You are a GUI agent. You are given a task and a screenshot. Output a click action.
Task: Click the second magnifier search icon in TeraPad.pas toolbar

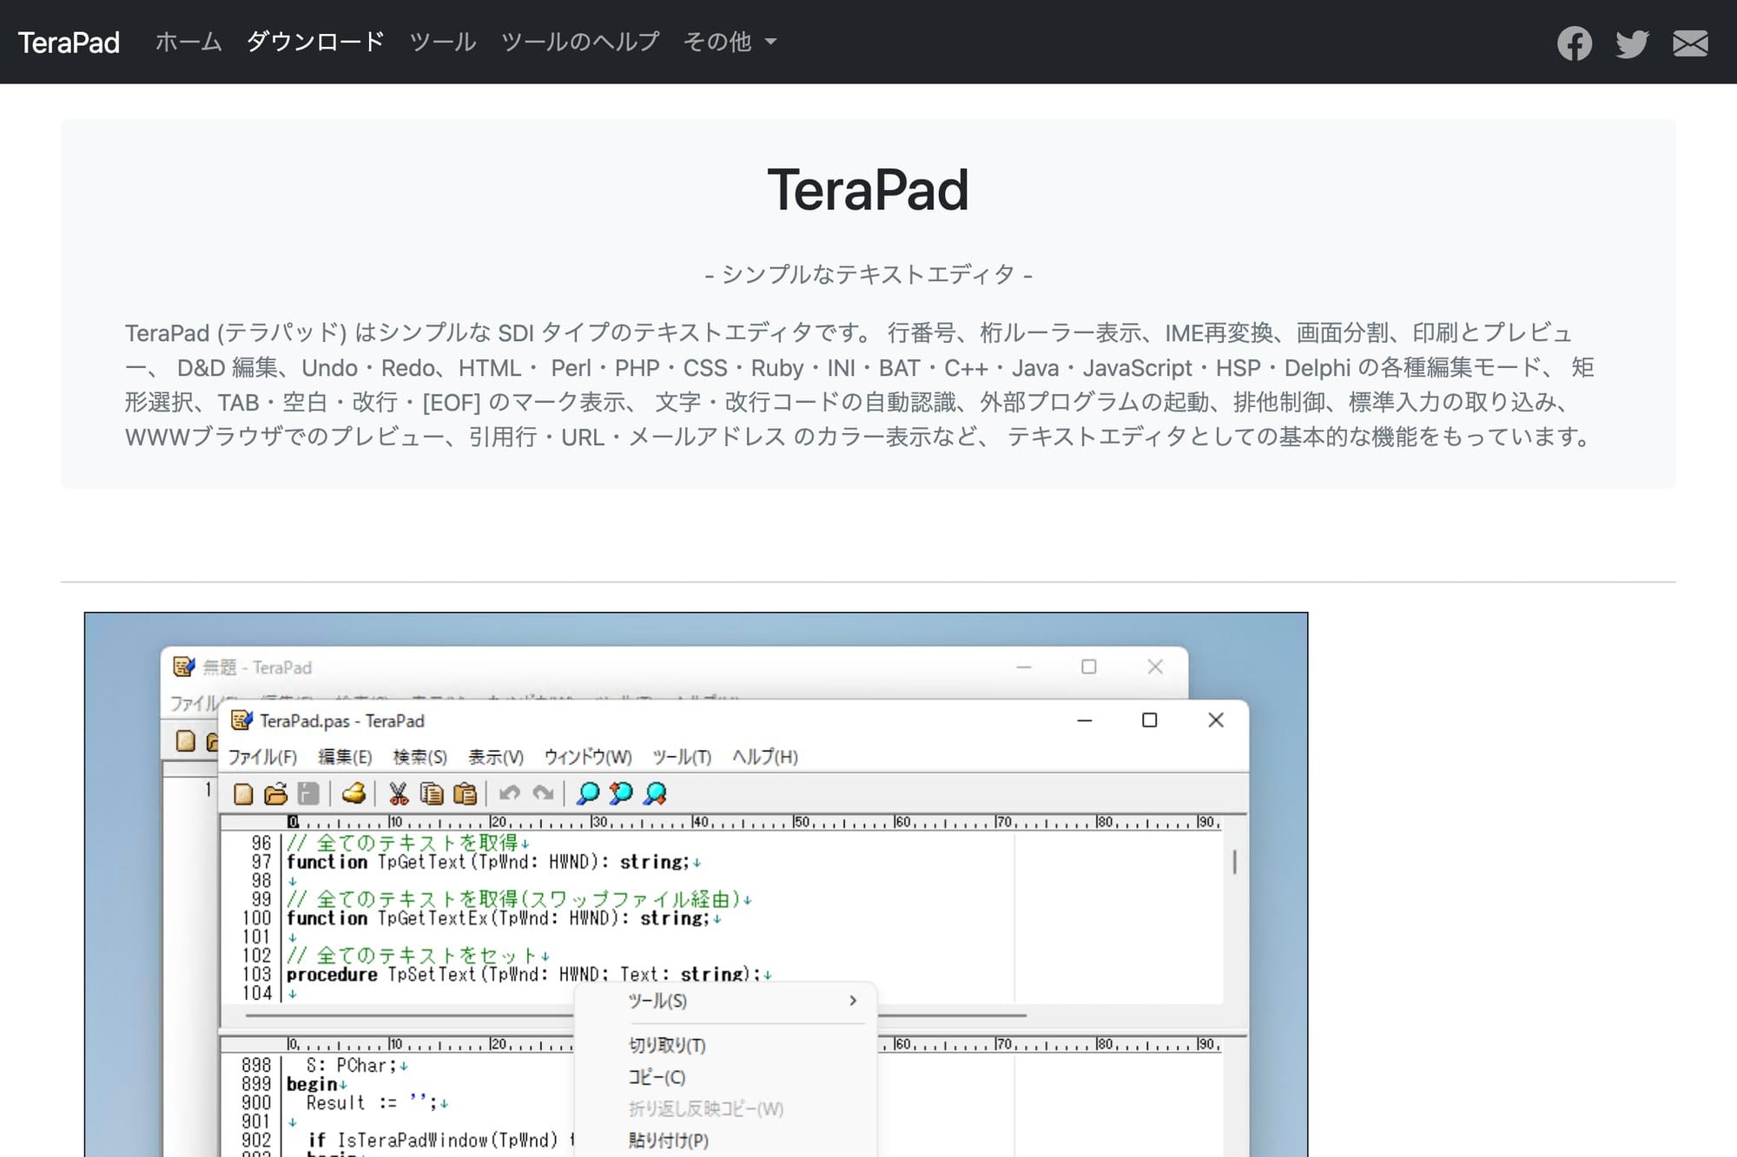pos(621,793)
